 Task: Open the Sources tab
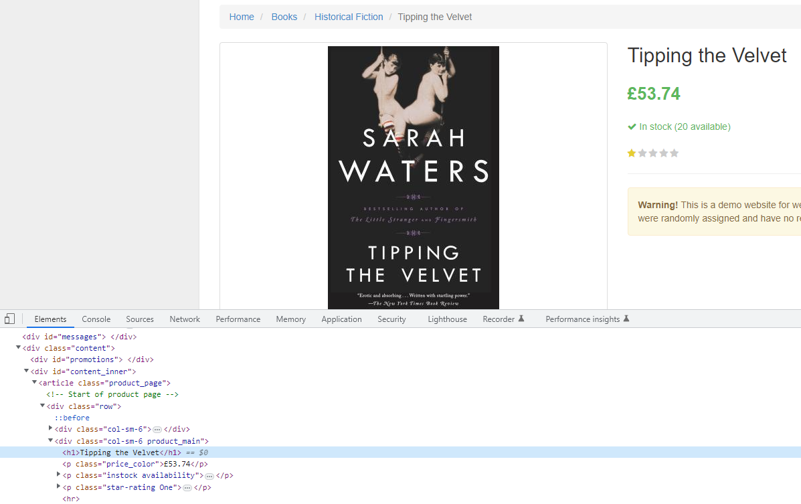(139, 319)
